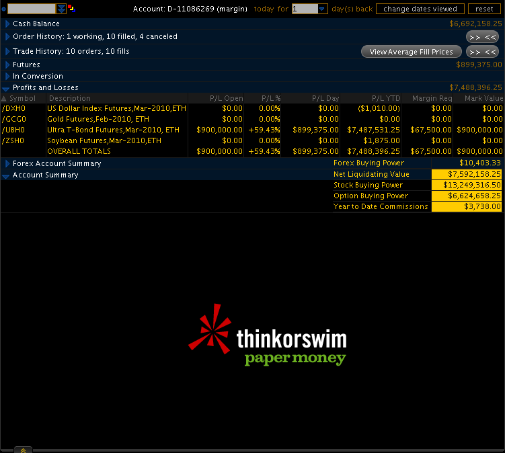The image size is (505, 453).
Task: Click the $1,875.00 P/L YTD value
Action: click(381, 140)
